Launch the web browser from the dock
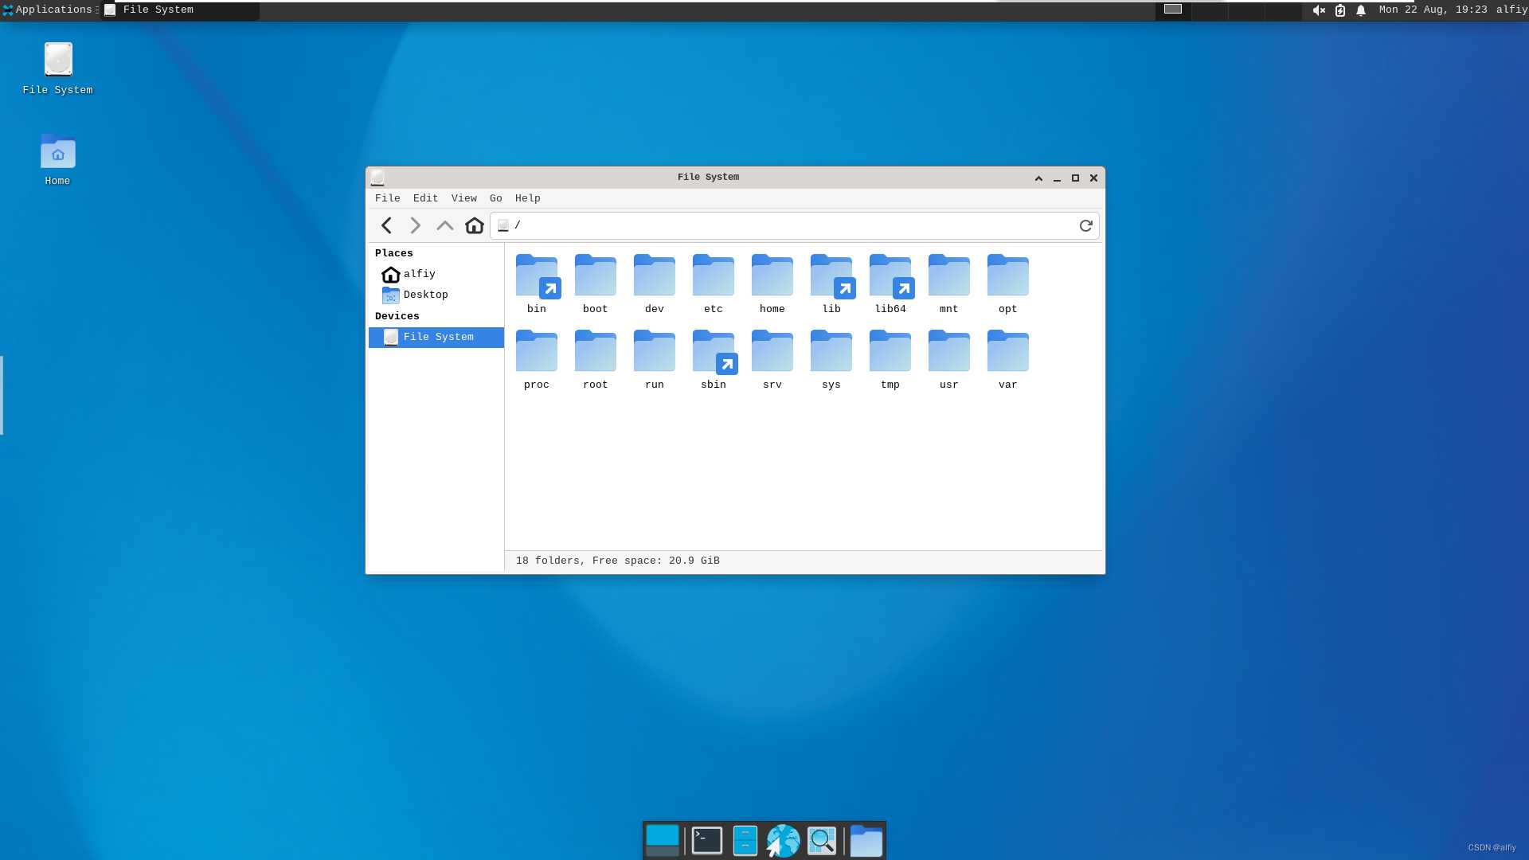This screenshot has width=1529, height=860. 783,841
